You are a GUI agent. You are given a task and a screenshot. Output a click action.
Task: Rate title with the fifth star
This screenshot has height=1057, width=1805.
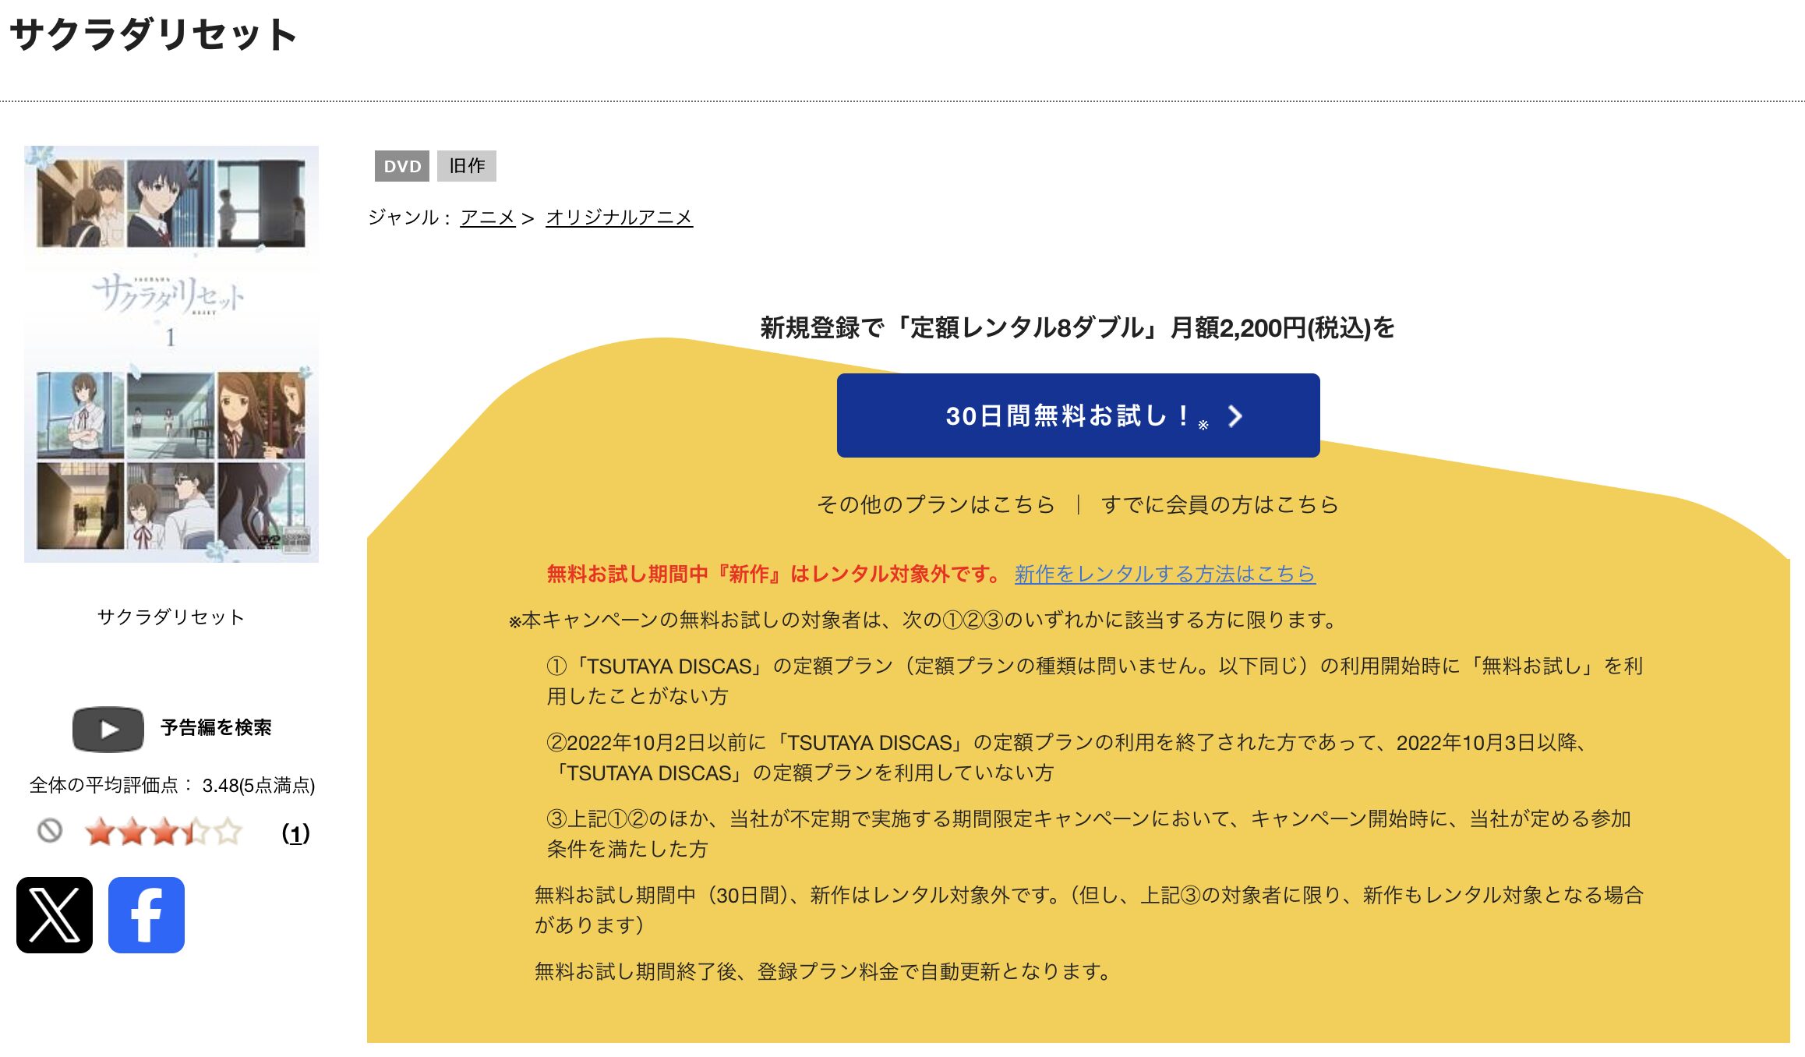(228, 832)
